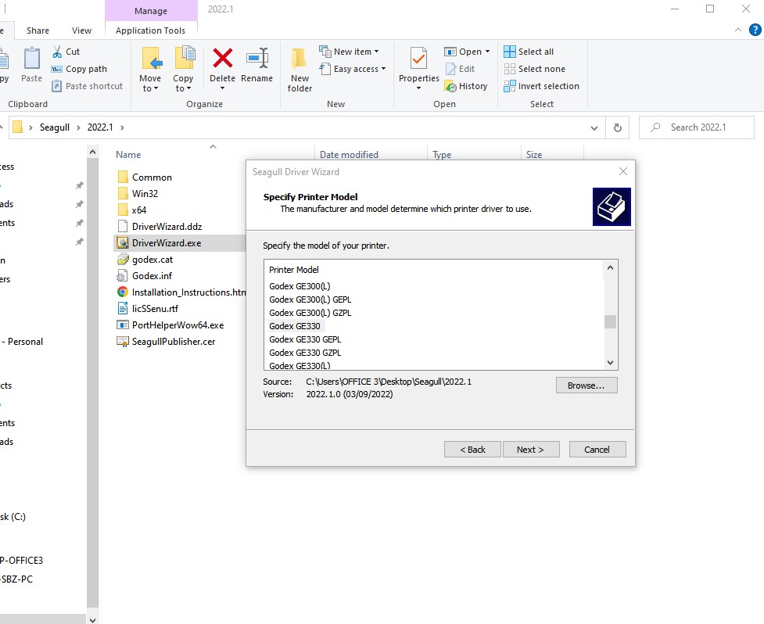
Task: Click the DriverWizard.exe file icon
Action: [x=123, y=243]
